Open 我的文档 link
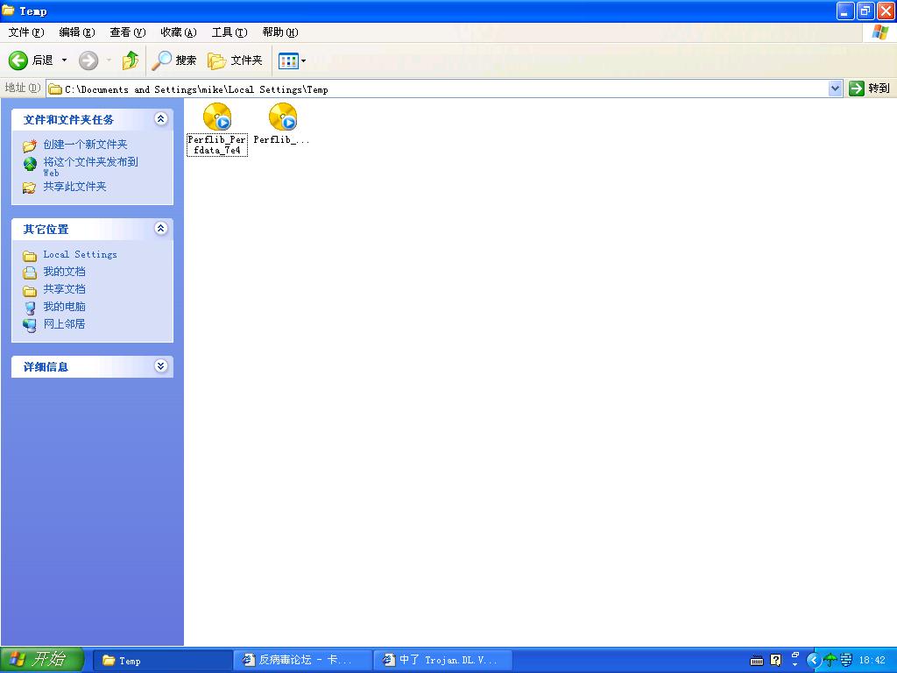The image size is (897, 673). coord(64,272)
